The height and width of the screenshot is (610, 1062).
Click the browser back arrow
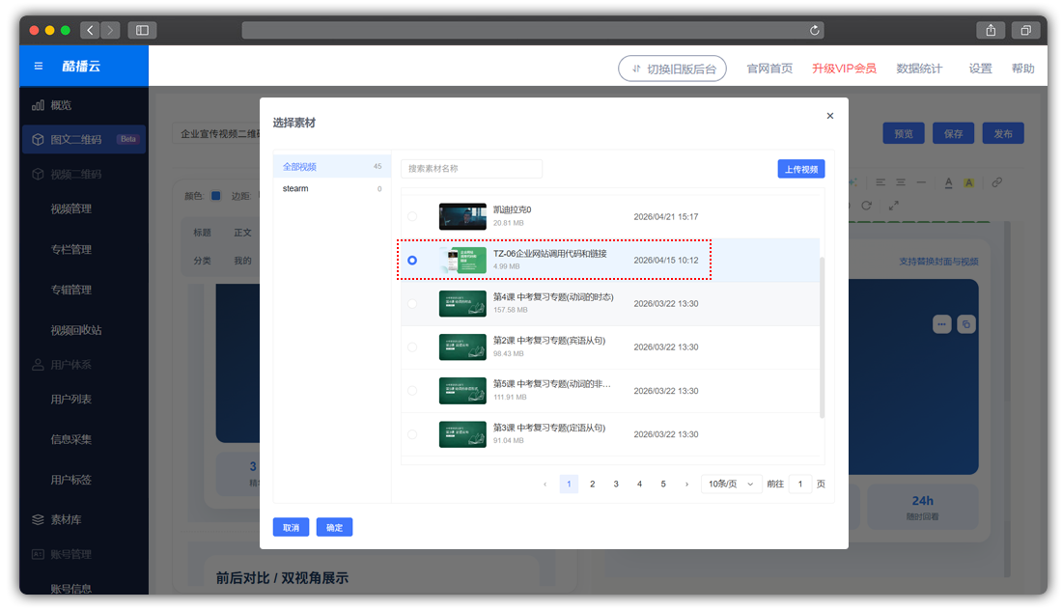[90, 30]
